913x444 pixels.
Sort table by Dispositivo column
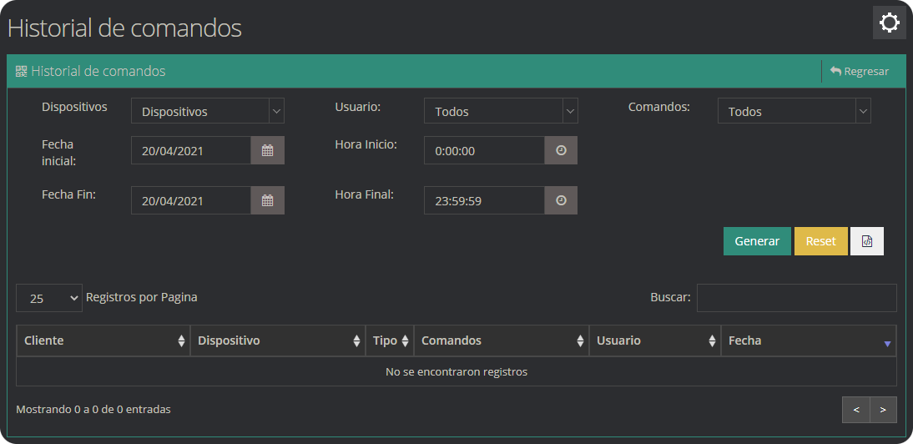[x=277, y=341]
